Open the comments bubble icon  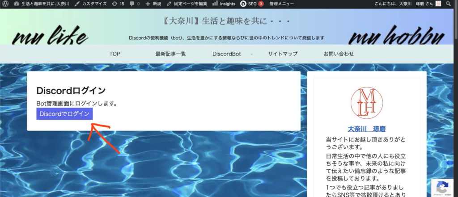point(132,4)
